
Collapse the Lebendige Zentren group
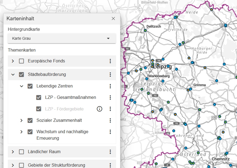(21, 86)
